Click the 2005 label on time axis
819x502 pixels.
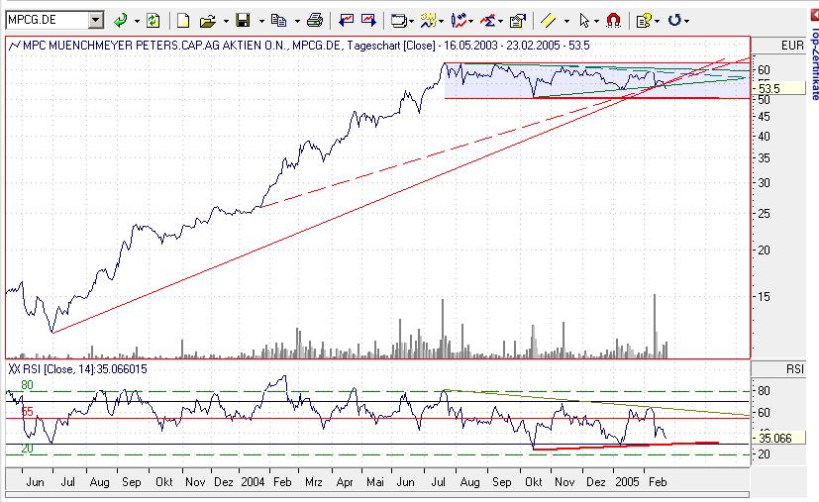pos(627,481)
